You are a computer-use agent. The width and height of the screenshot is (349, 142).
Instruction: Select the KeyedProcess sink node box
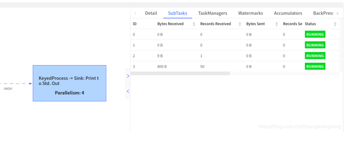click(70, 83)
